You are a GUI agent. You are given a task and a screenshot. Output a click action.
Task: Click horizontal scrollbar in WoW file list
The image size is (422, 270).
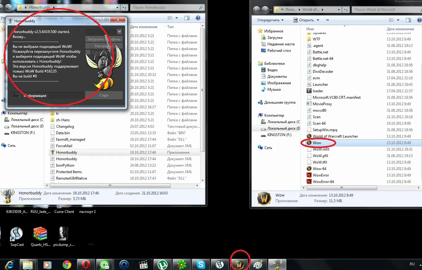click(342, 188)
